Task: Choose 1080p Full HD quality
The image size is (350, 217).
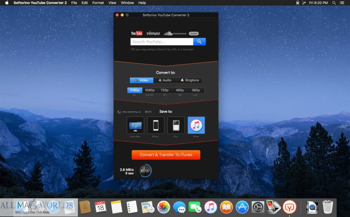Action: click(150, 90)
